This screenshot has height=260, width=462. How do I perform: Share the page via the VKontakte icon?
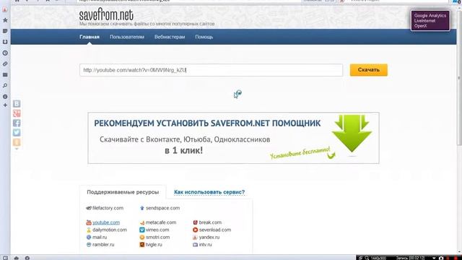click(17, 104)
